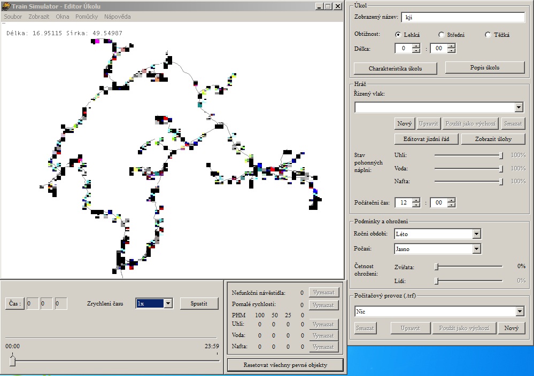Expand the Řízený vlak dropdown

[x=518, y=107]
